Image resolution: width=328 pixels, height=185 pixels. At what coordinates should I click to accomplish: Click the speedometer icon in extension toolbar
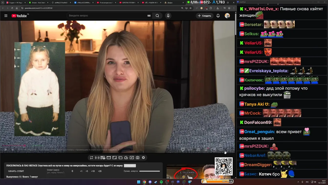pyautogui.click(x=126, y=158)
